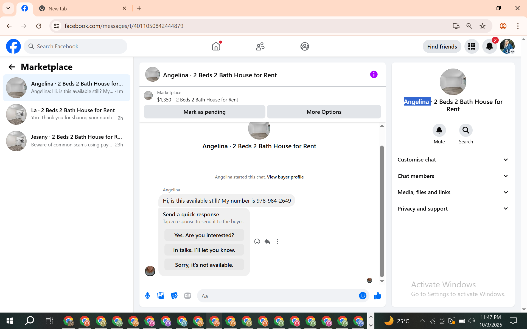Mute this conversation with the bell icon
The width and height of the screenshot is (527, 329).
point(439,130)
